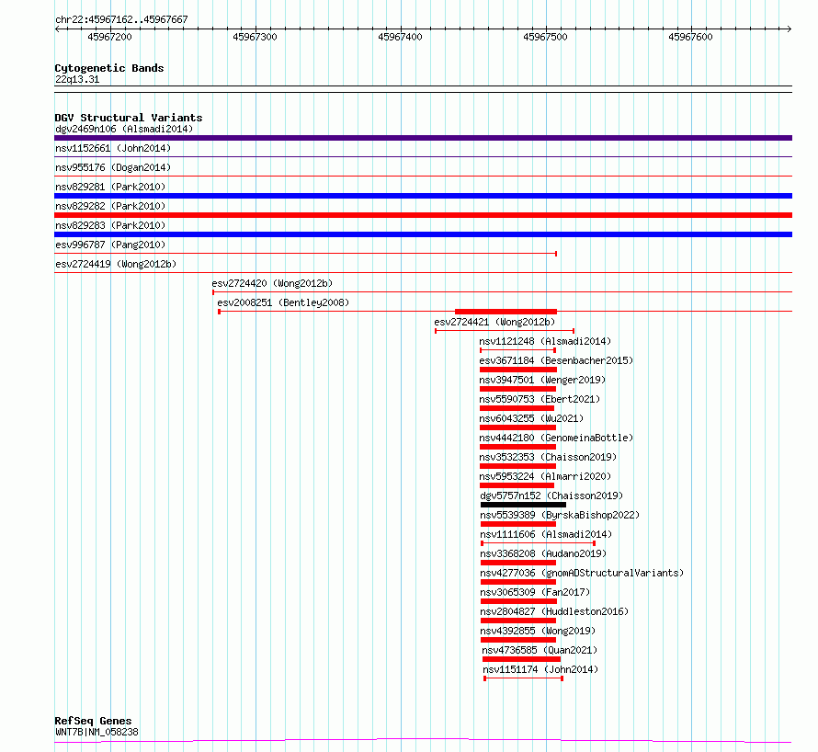This screenshot has width=818, height=752.
Task: Select the nsv4277036 (gnomADStructuralVariants) label
Action: tap(582, 573)
